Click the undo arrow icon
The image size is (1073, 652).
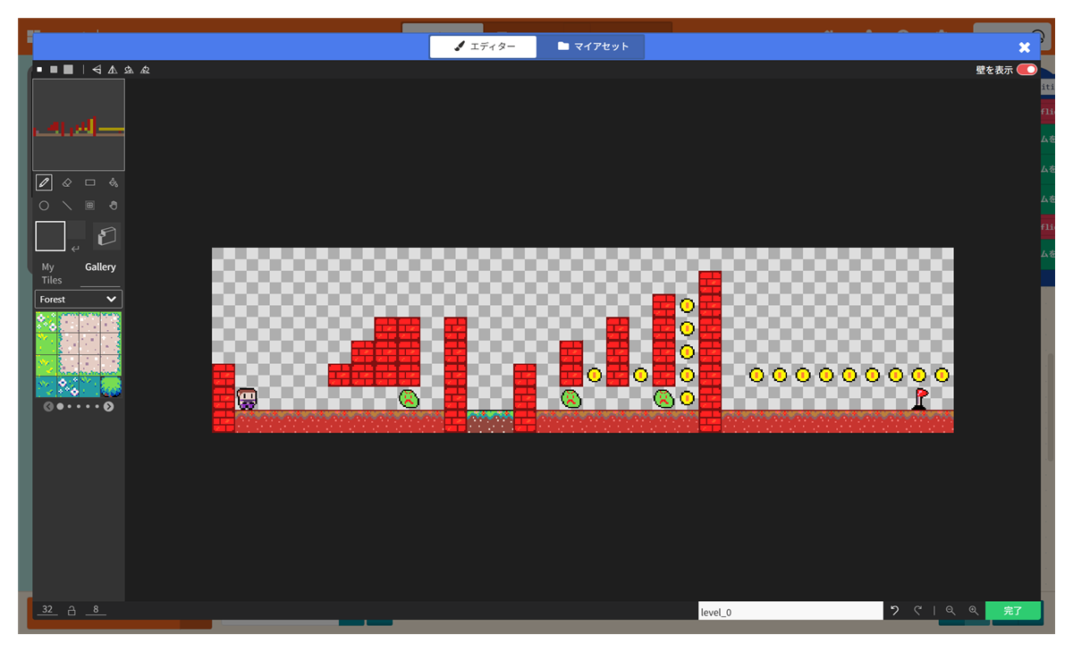(x=894, y=611)
